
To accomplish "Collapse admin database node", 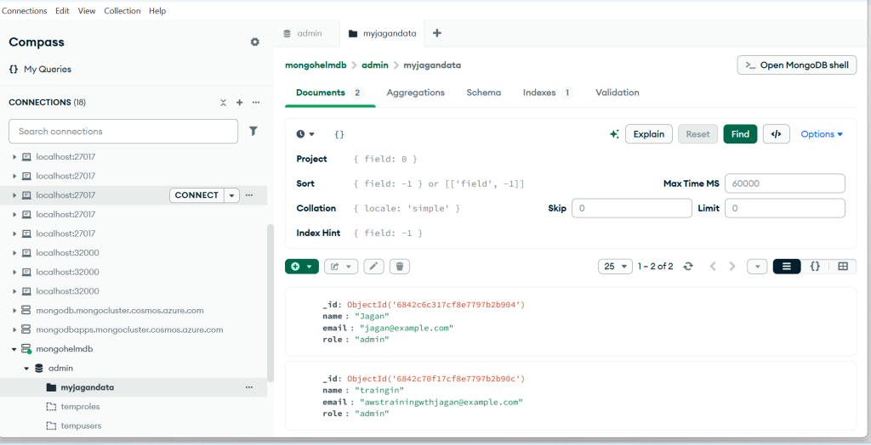I will point(26,369).
